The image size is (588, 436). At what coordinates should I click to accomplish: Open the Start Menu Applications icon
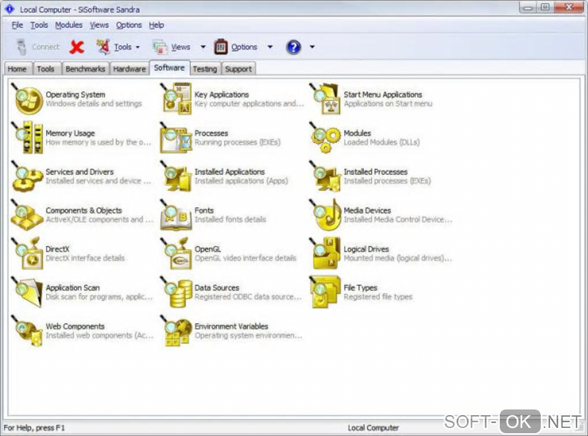[325, 99]
